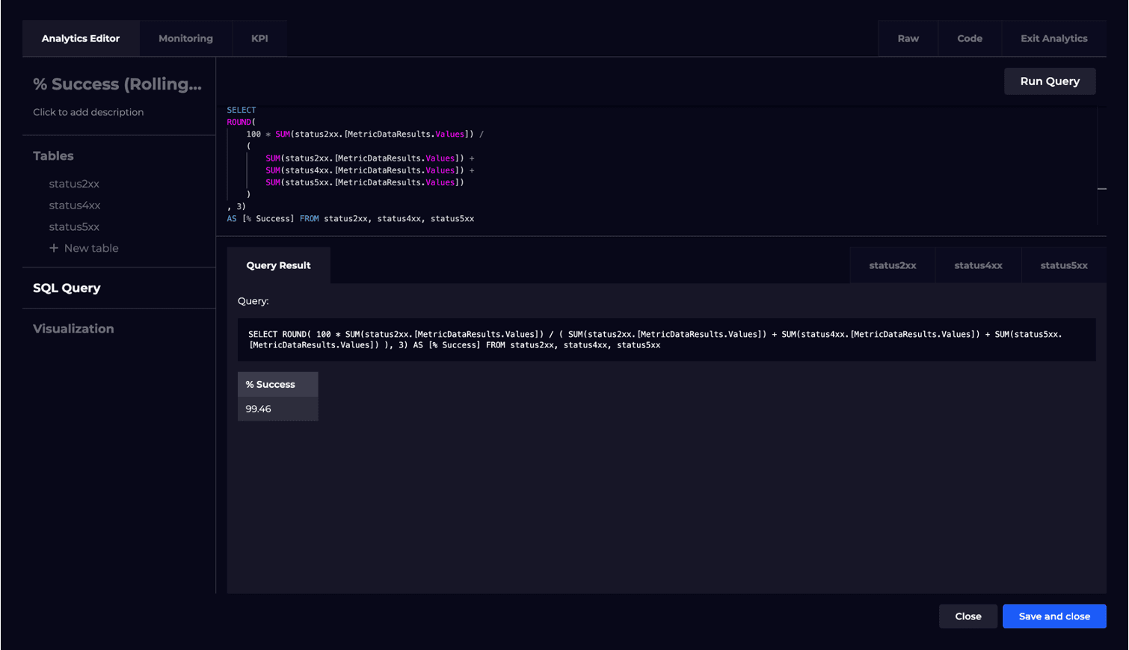Click Save and close

pos(1054,616)
